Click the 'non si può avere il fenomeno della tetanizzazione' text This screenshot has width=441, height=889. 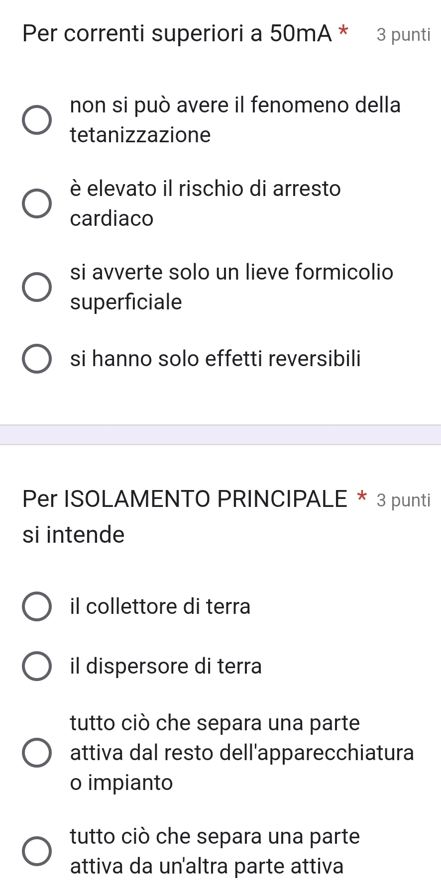235,120
